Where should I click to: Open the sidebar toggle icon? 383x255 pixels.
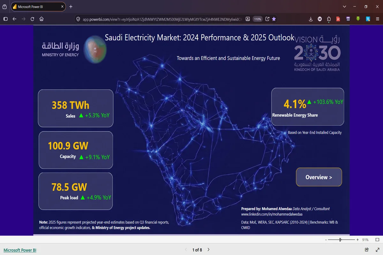point(5,19)
